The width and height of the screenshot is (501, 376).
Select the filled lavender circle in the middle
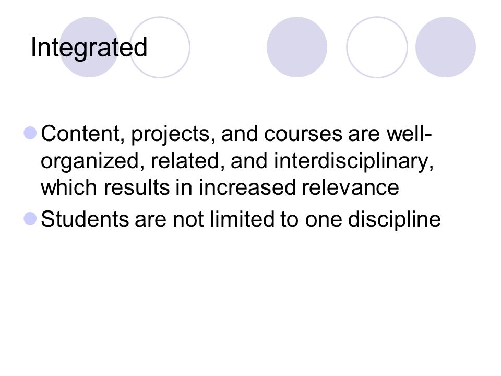(x=297, y=47)
